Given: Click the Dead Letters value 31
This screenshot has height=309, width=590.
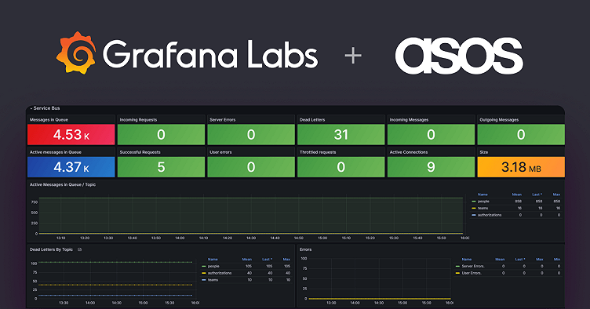Looking at the screenshot, I should coord(341,135).
